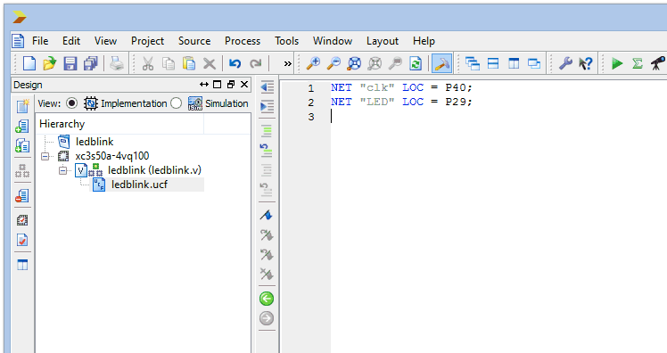Click the Paste clipboard icon
The width and height of the screenshot is (667, 353).
click(x=189, y=63)
